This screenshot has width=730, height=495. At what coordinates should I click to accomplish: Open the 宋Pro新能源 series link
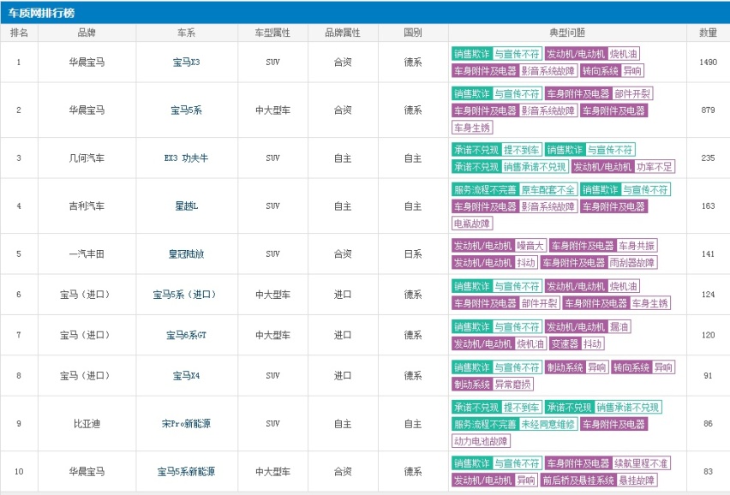(186, 423)
